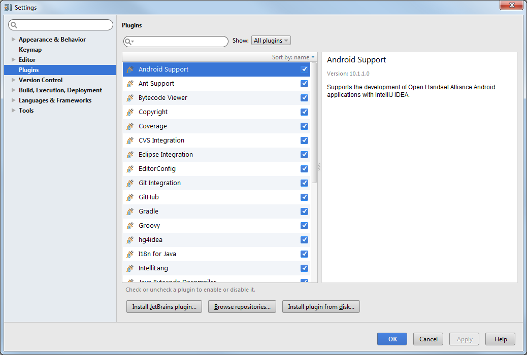This screenshot has height=355, width=527.
Task: Focus the settings search field
Action: (x=61, y=25)
